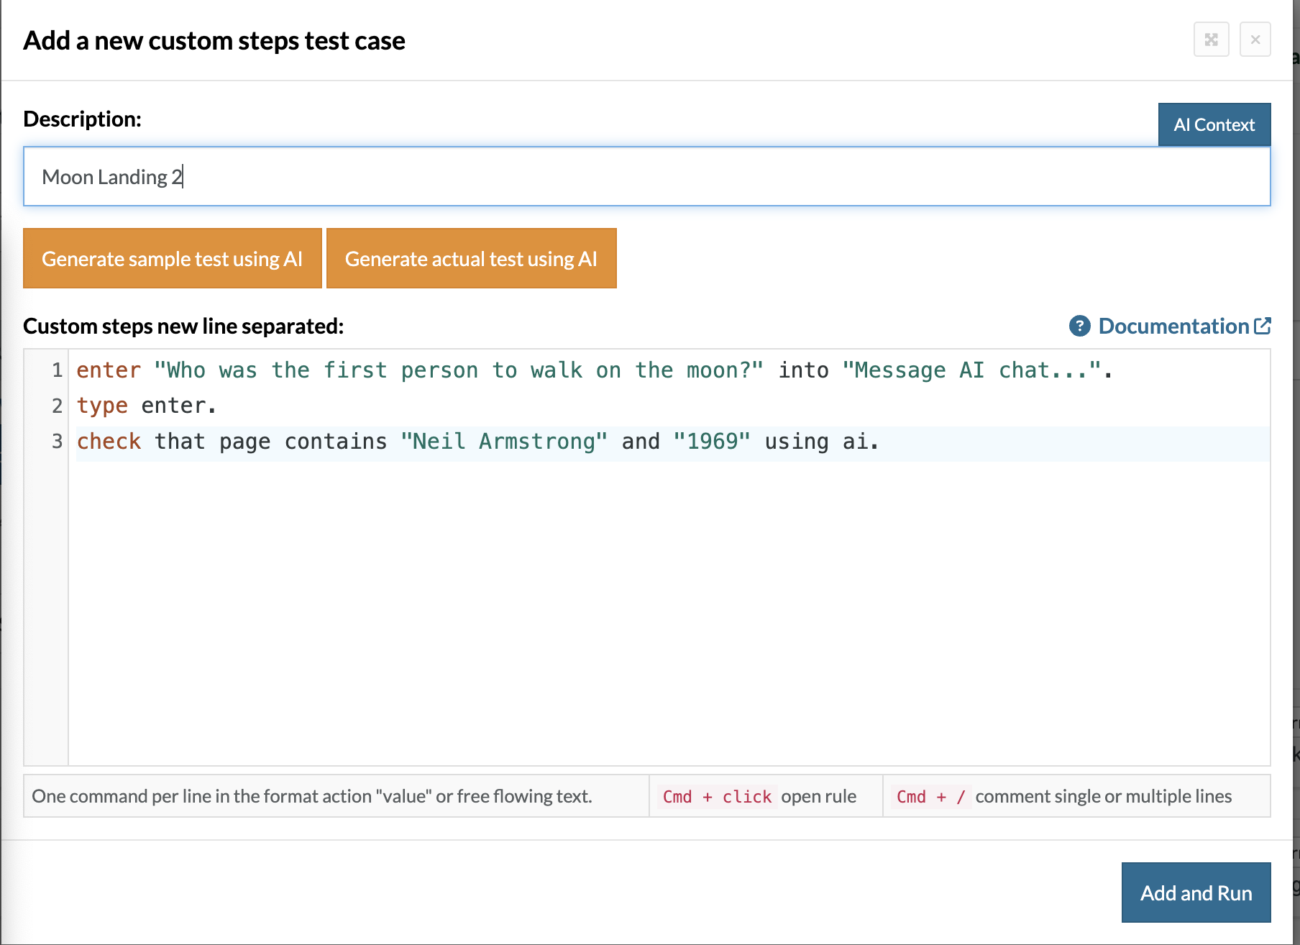Click the blue question mark help icon

1079,327
